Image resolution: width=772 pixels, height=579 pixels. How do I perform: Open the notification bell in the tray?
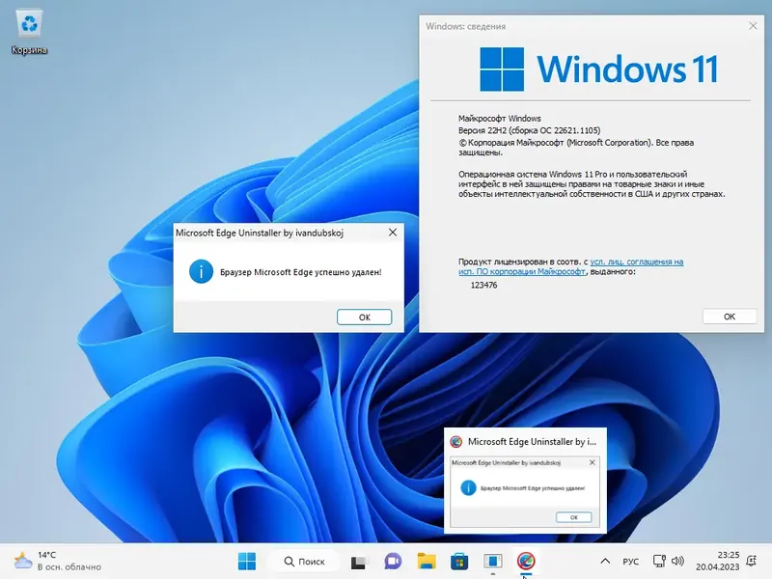pyautogui.click(x=752, y=561)
